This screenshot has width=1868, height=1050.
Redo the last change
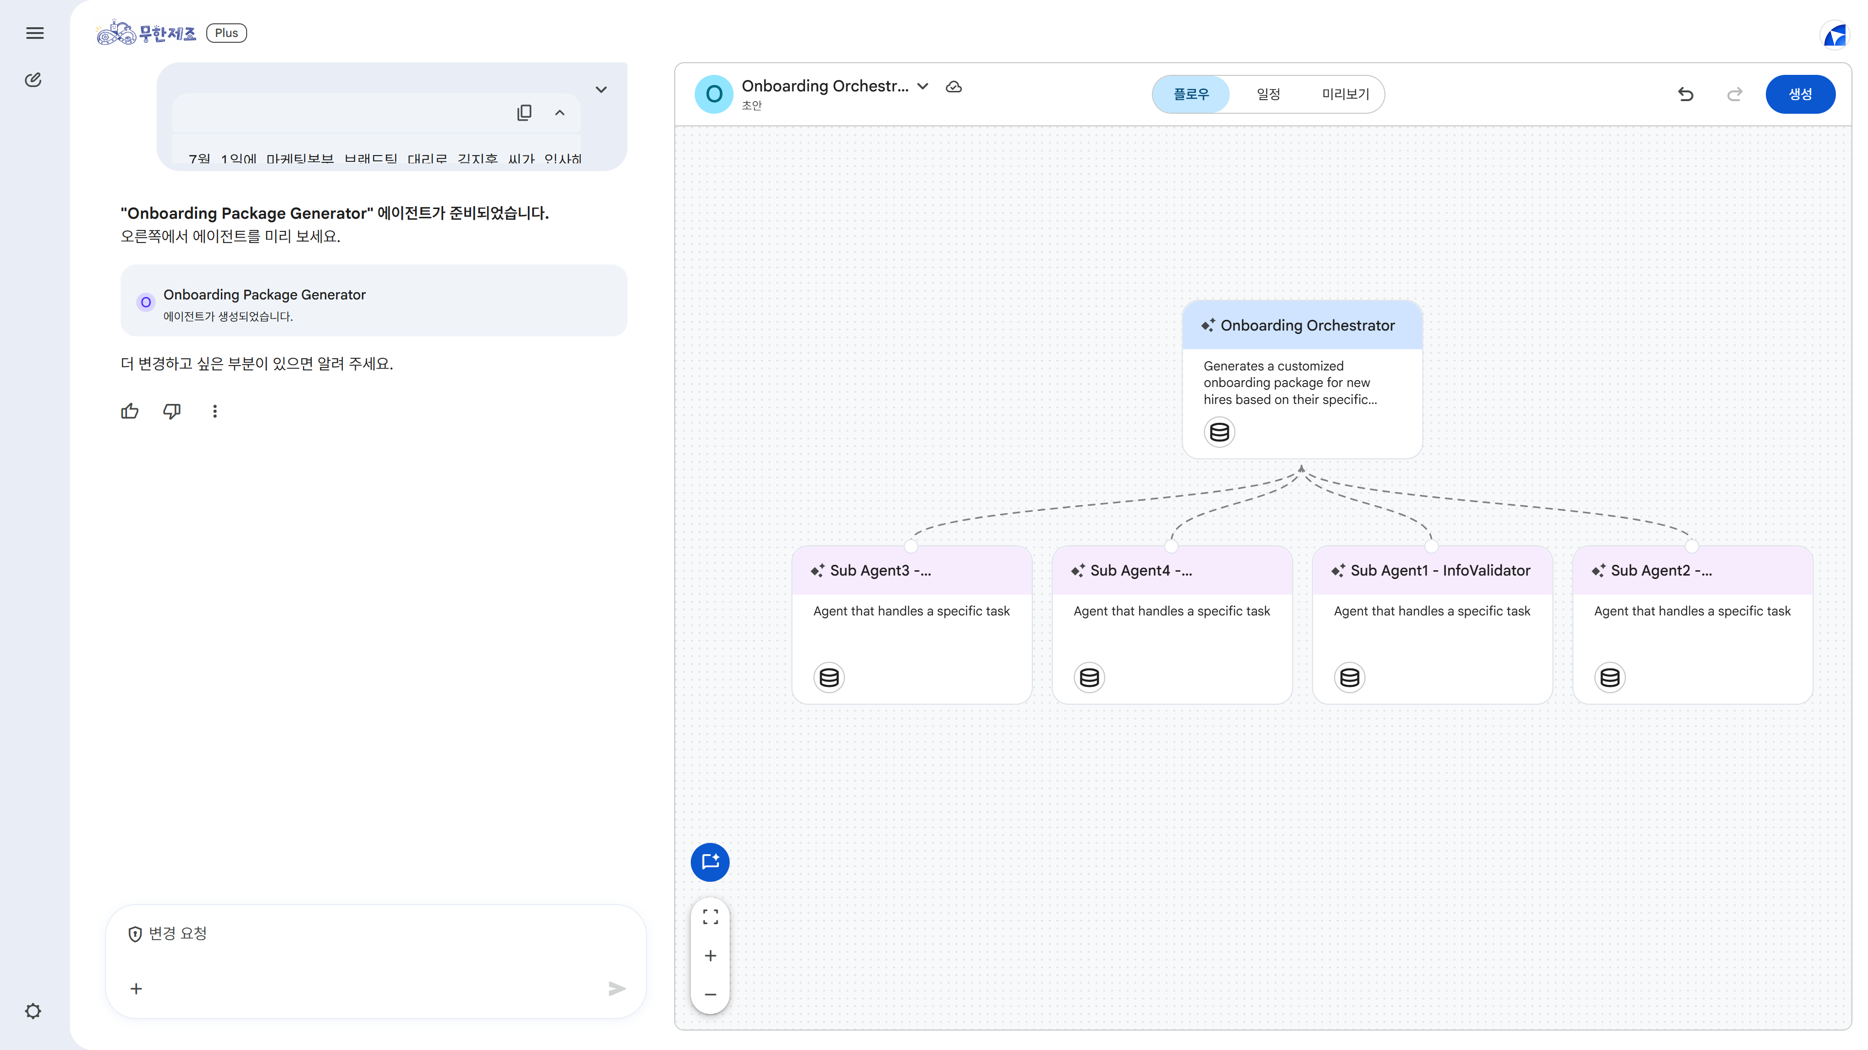1735,94
